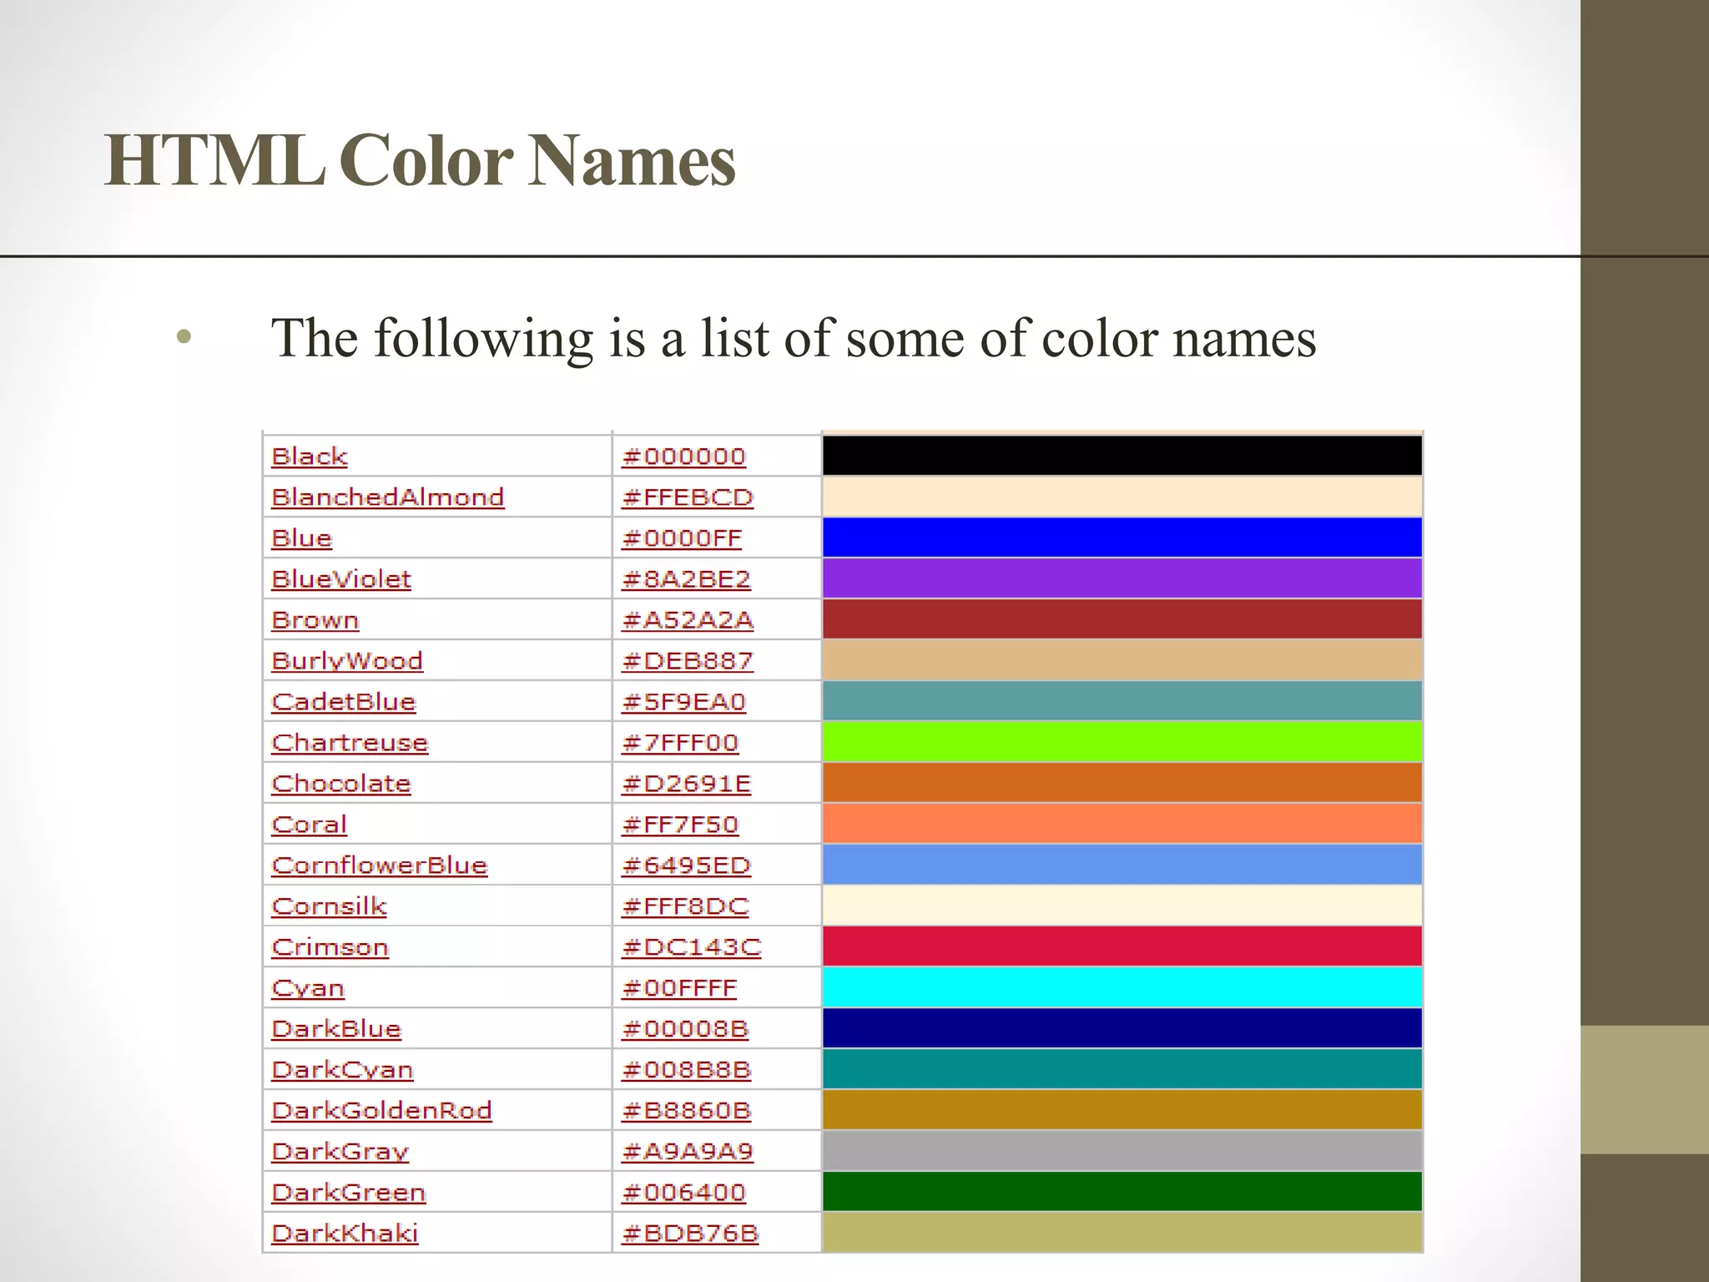Screen dimensions: 1709x1282
Task: Click hex code #006400 link
Action: pyautogui.click(x=683, y=1193)
